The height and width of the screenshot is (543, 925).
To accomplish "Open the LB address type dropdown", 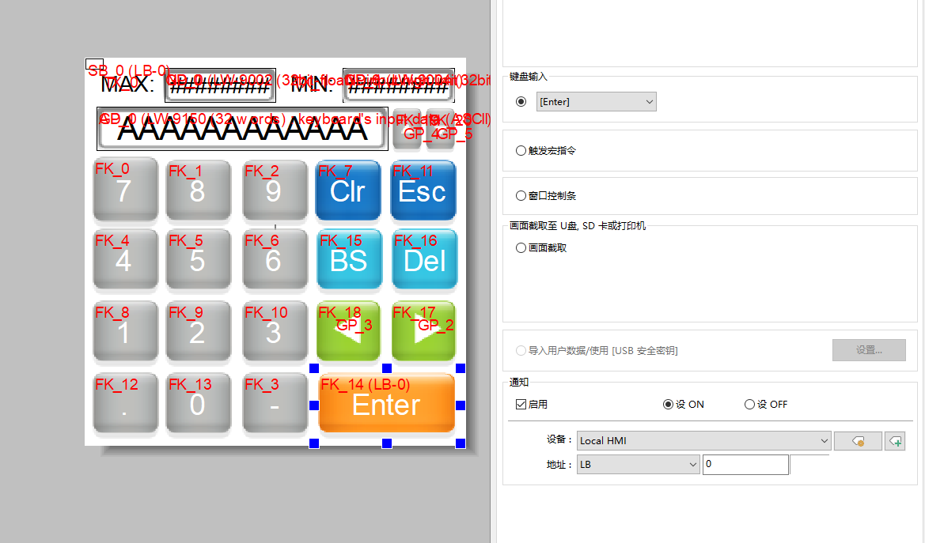I will click(x=639, y=465).
